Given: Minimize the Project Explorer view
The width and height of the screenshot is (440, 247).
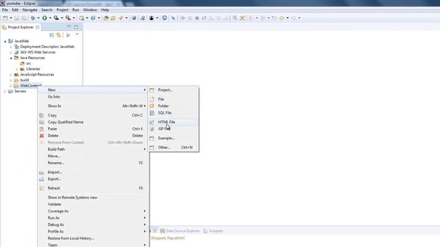Looking at the screenshot, I should tap(69, 26).
